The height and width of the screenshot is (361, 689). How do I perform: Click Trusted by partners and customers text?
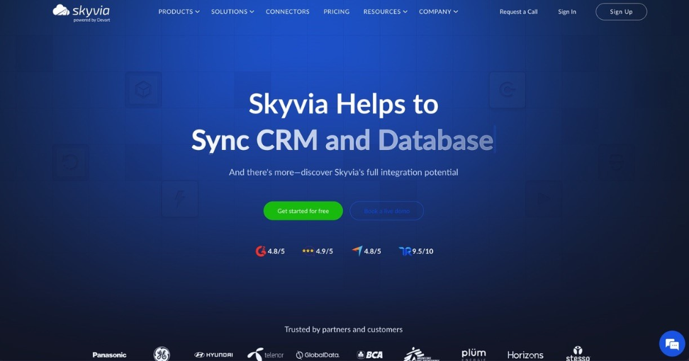click(344, 329)
